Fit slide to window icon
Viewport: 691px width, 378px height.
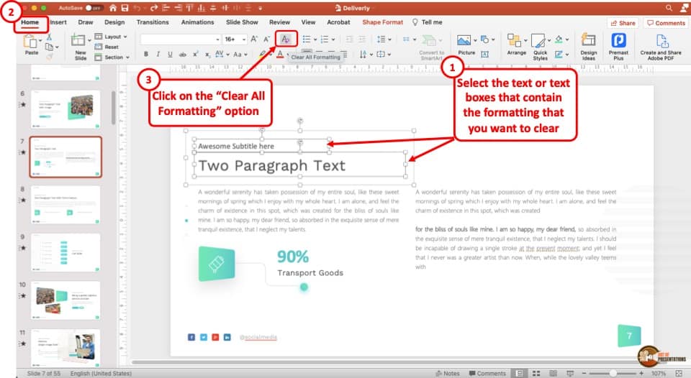coord(679,373)
